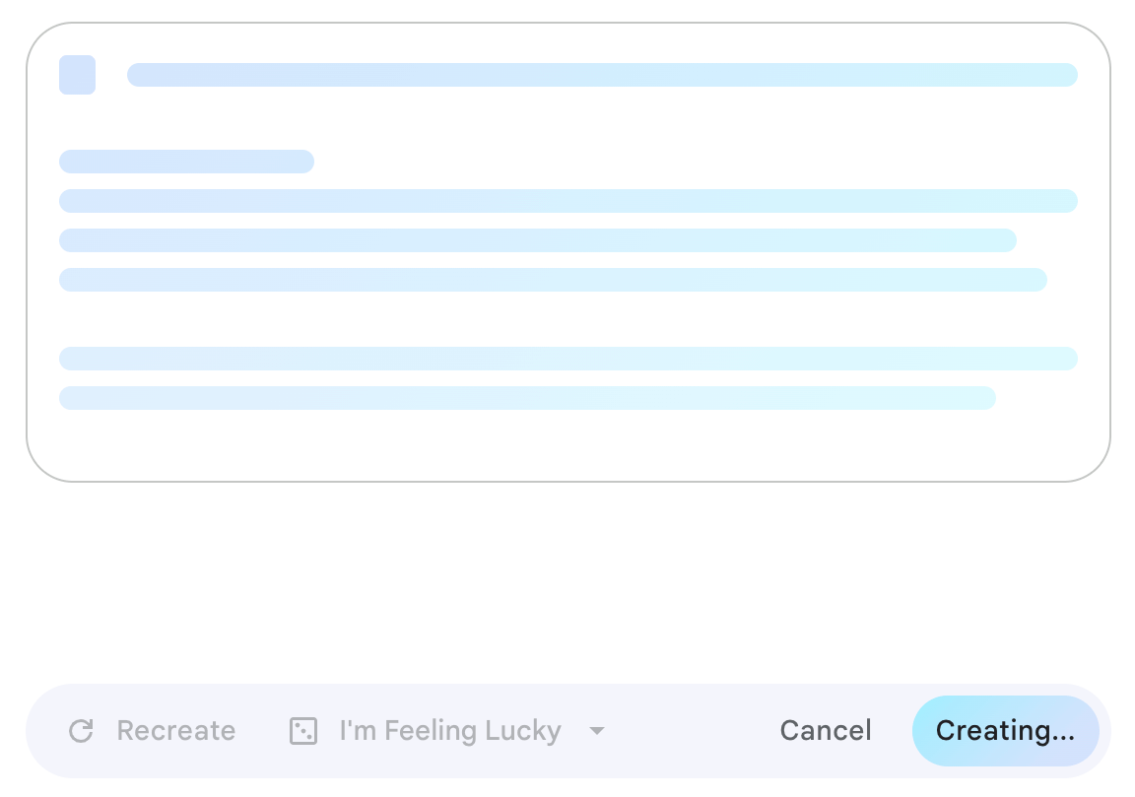Click the topmost skeleton title line

click(602, 75)
